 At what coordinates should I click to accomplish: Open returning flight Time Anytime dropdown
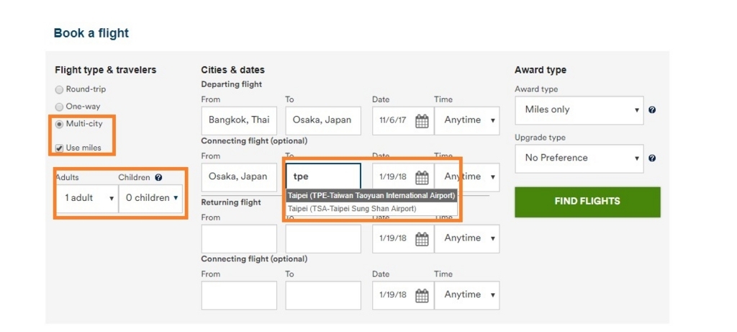coord(467,239)
